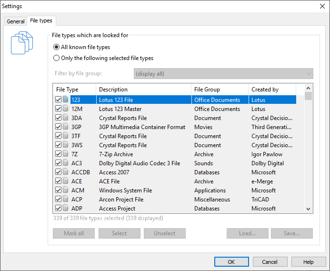The width and height of the screenshot is (330, 271).
Task: Click the document icon beside ACCDB row
Action: pyautogui.click(x=66, y=172)
